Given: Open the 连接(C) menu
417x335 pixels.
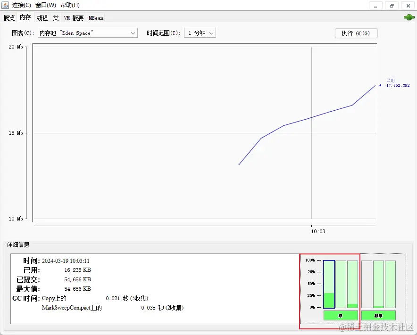Looking at the screenshot, I should tap(22, 5).
